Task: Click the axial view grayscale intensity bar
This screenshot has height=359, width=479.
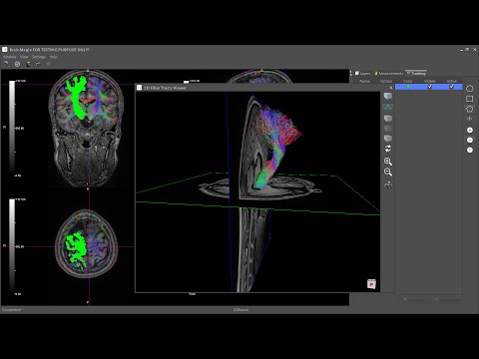Action: [x=12, y=246]
